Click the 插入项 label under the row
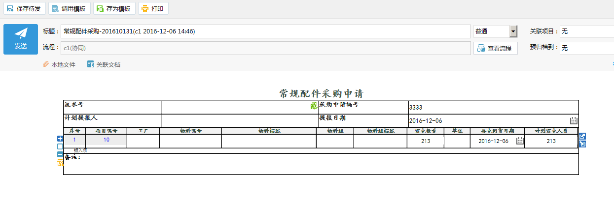The image size is (614, 202). point(80,150)
